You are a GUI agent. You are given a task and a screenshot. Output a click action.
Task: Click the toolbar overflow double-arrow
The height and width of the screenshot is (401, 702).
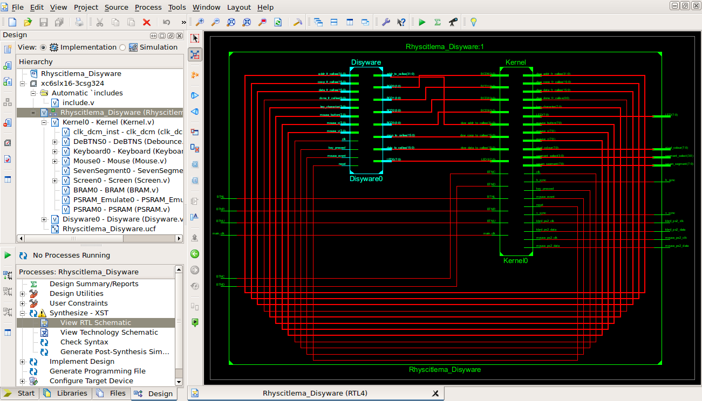tap(183, 23)
